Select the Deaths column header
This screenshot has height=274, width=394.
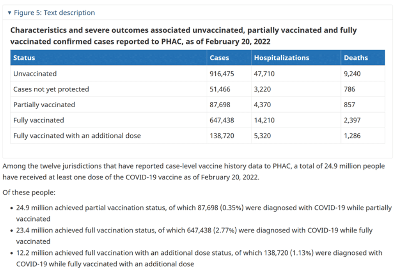[x=356, y=58]
